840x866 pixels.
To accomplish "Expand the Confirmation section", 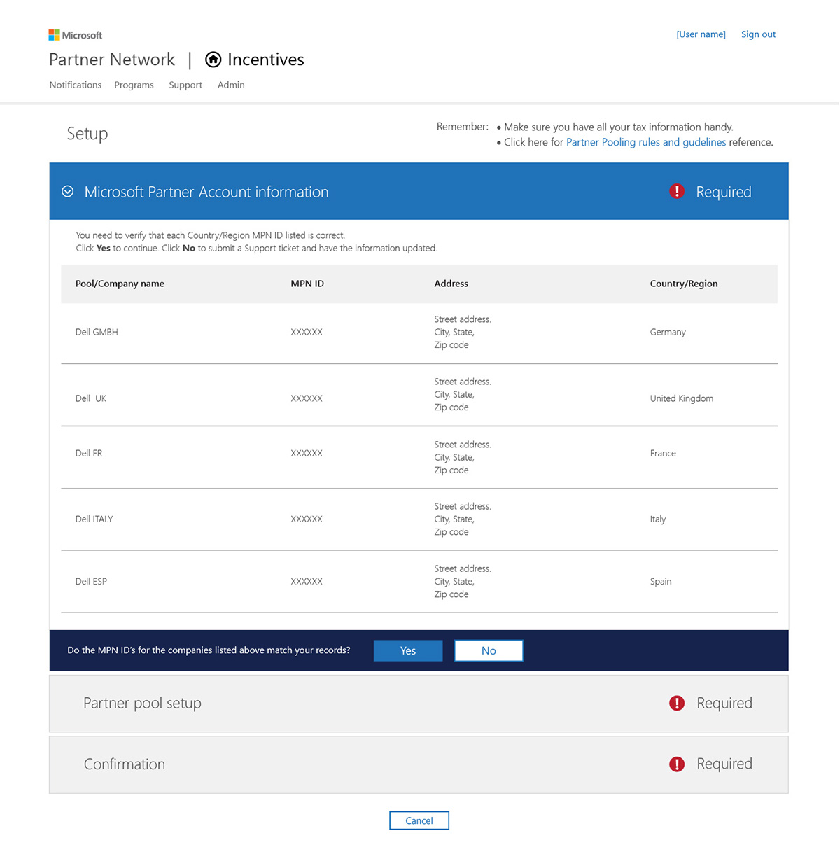I will [x=419, y=764].
